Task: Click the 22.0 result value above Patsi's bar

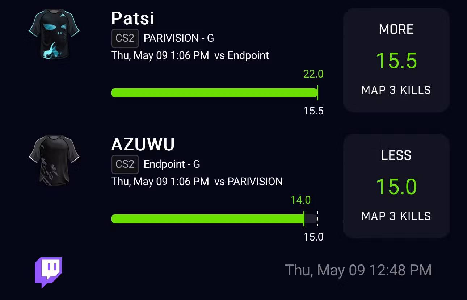Action: tap(313, 74)
